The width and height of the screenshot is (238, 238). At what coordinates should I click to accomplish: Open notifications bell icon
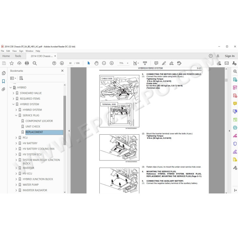[218, 56]
